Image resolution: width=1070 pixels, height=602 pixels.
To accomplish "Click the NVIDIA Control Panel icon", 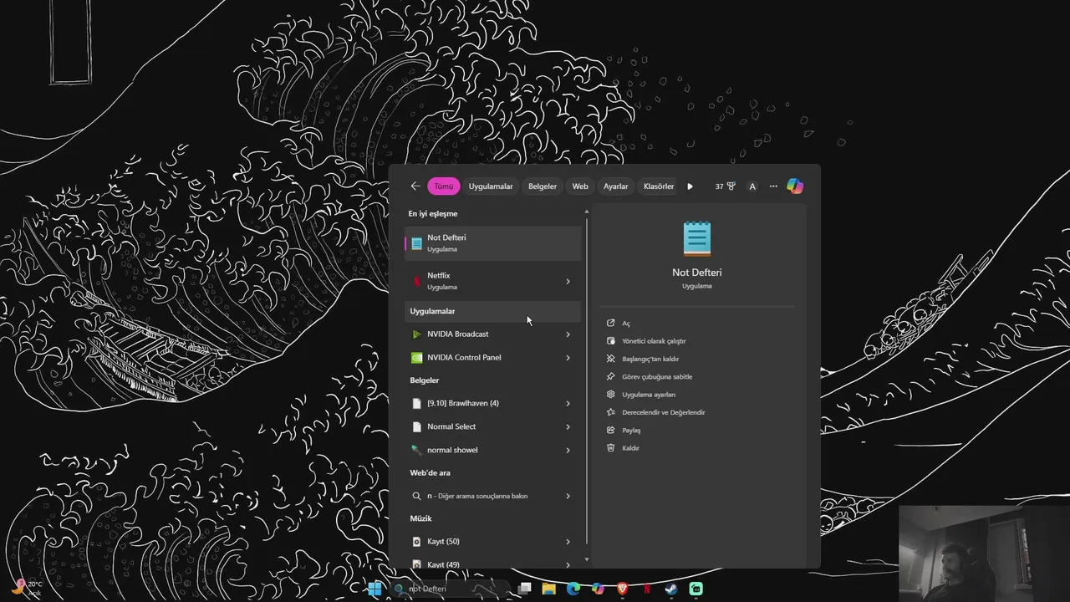I will click(416, 358).
